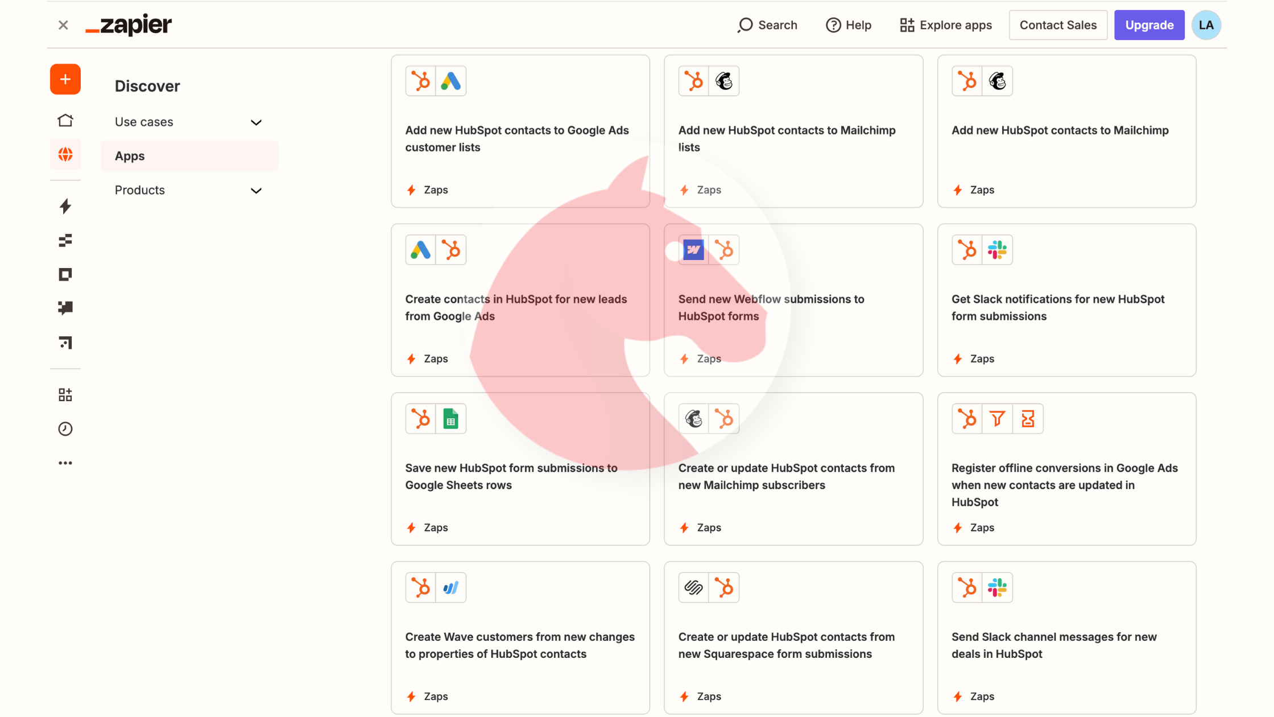Image resolution: width=1274 pixels, height=717 pixels.
Task: Click the Webflow icon on Webflow submissions card
Action: [693, 250]
